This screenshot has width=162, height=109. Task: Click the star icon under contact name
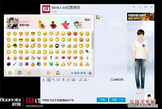click(52, 12)
